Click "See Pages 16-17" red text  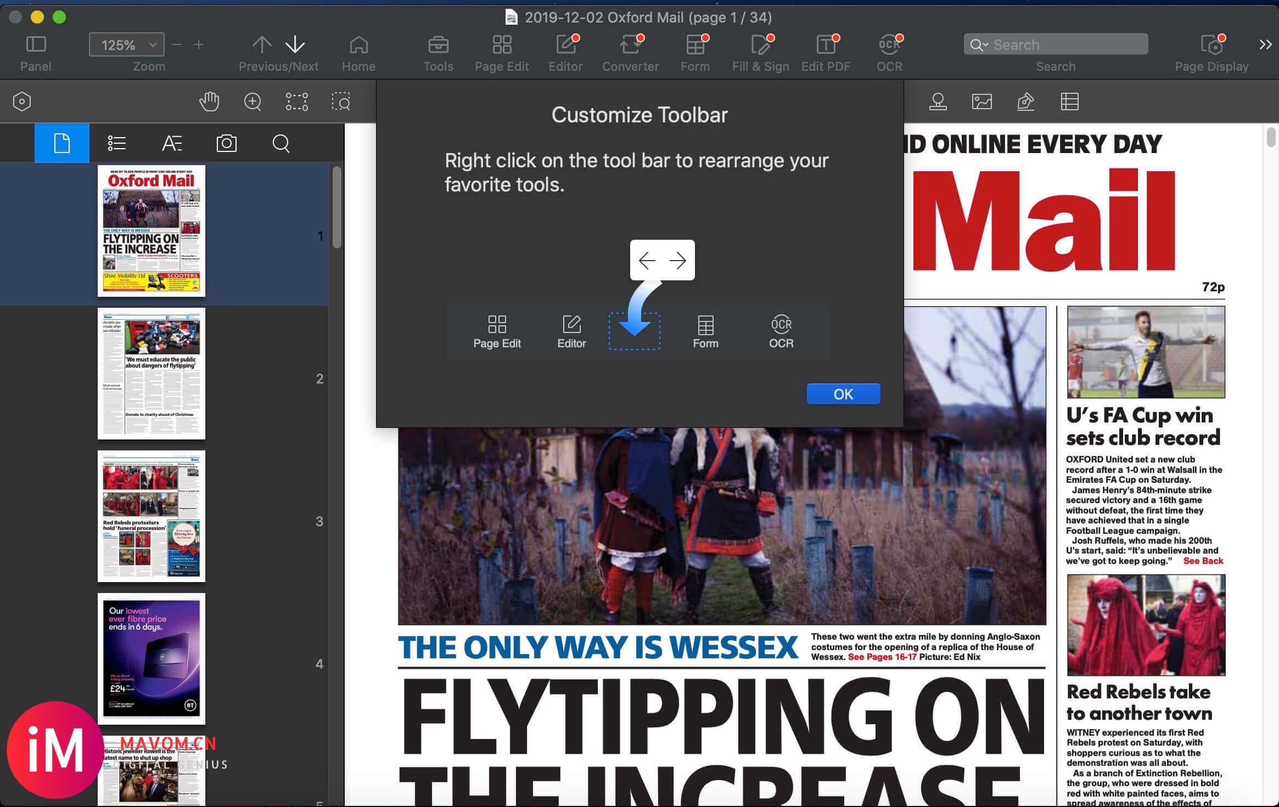tap(882, 657)
